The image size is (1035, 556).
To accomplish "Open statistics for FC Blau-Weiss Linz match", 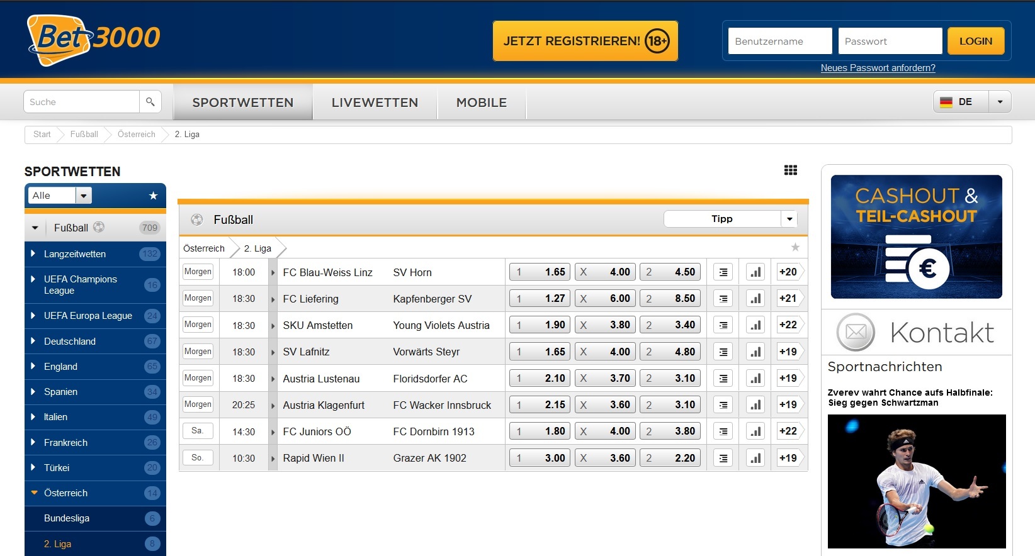I will (755, 272).
